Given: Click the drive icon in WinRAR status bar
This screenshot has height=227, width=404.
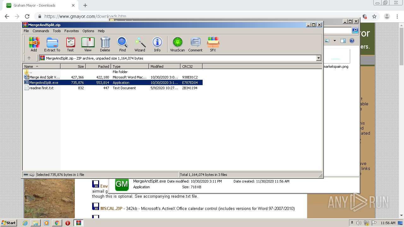Looking at the screenshot, I should tap(26, 175).
